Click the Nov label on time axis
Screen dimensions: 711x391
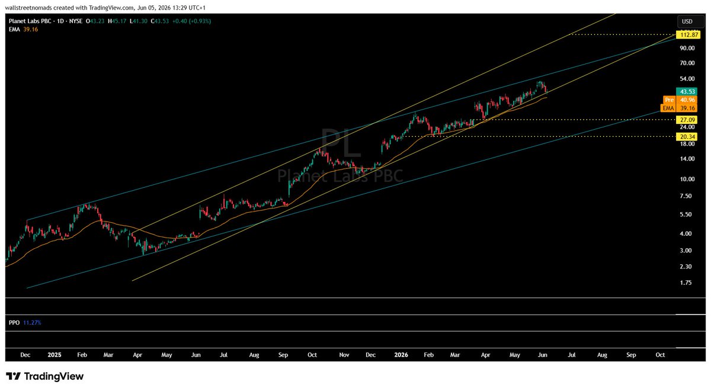pos(343,355)
